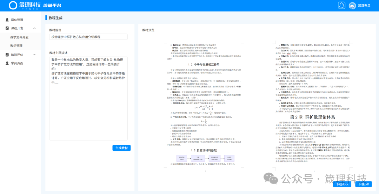Collapse the 课程开发 submenu arrow
Screen dimensions: 379x194
pos(34,28)
